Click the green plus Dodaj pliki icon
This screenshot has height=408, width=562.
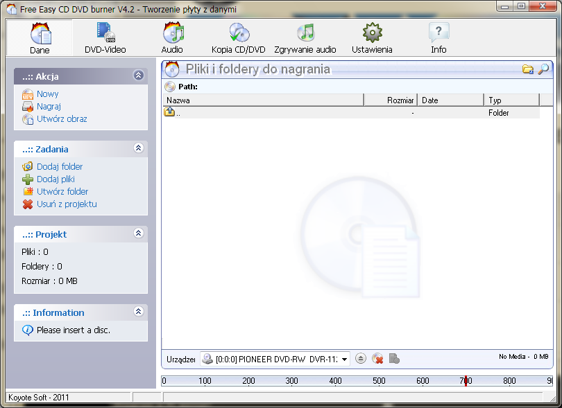(28, 179)
